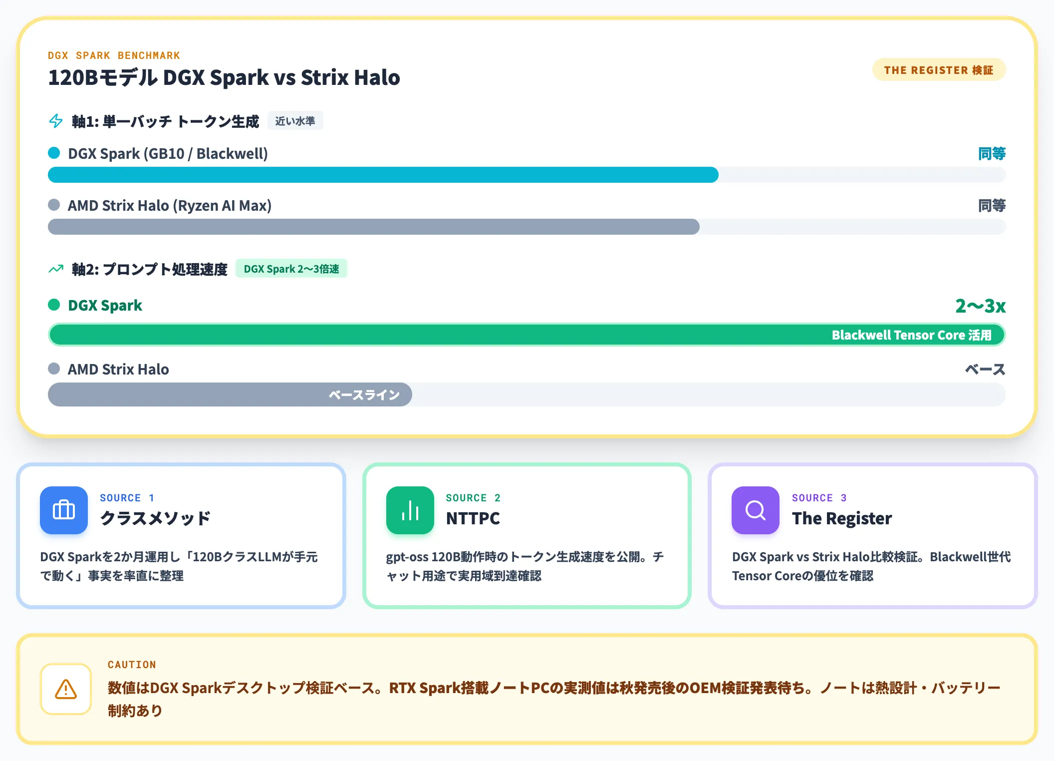The height and width of the screenshot is (761, 1054).
Task: Click the green Blackwell Tensor Core 活用 bar
Action: [527, 335]
